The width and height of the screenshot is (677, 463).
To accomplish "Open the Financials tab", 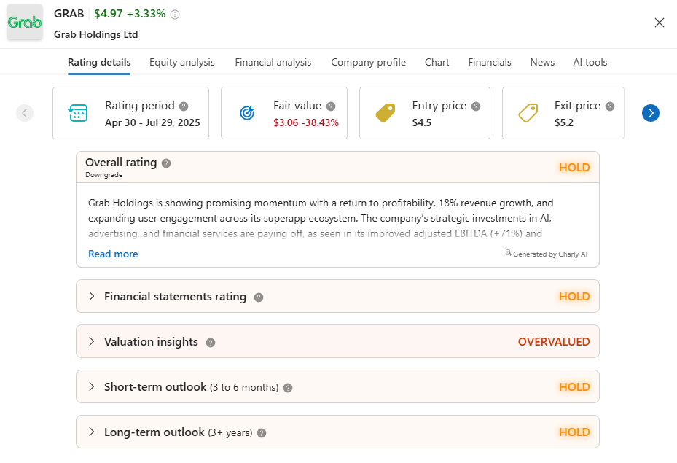I will tap(490, 62).
